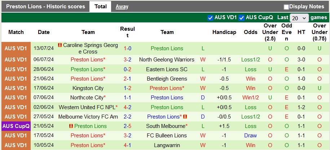Viewport: 330px width, 150px height.
Task: Click the 3-2 result against North Geelong Warriors
Action: [x=127, y=60]
